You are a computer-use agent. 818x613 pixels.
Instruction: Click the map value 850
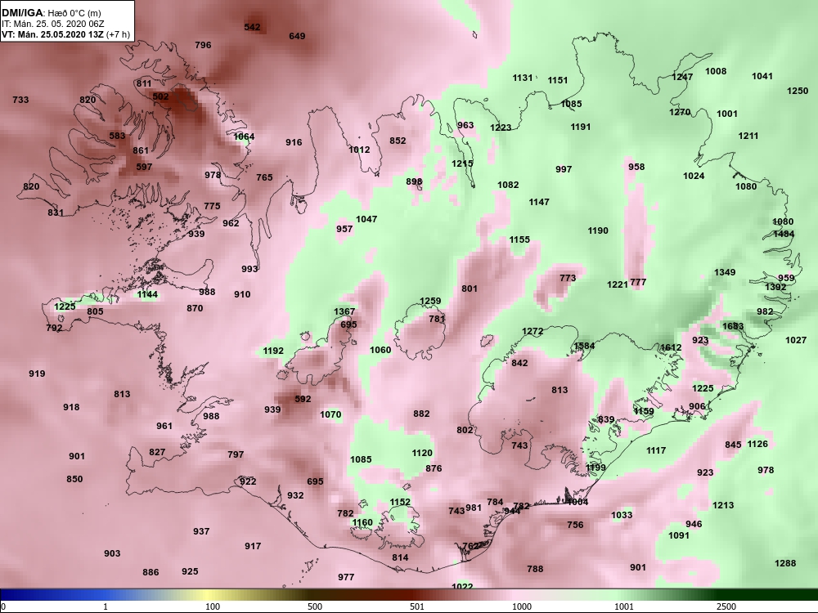click(74, 479)
